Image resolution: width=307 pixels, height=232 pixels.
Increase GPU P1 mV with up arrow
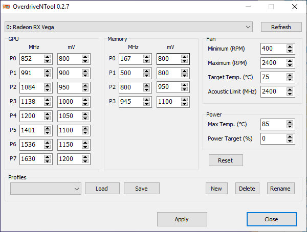coord(85,71)
